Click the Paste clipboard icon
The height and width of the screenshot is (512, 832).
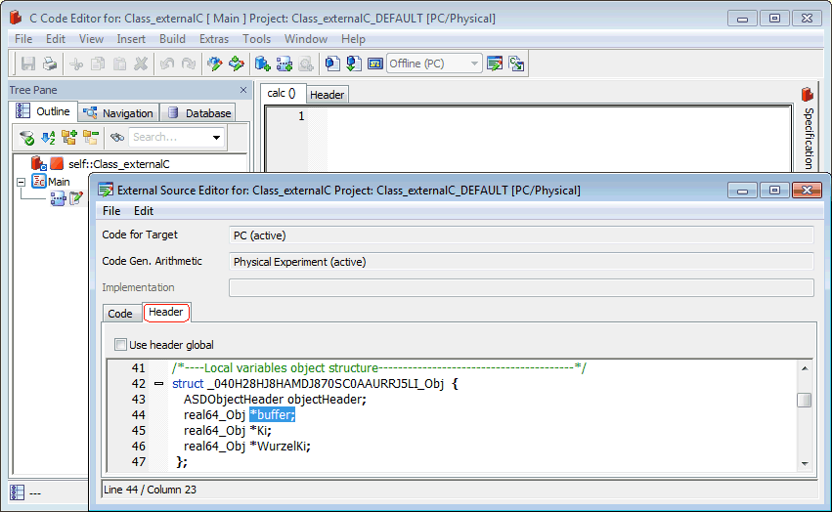pos(120,64)
